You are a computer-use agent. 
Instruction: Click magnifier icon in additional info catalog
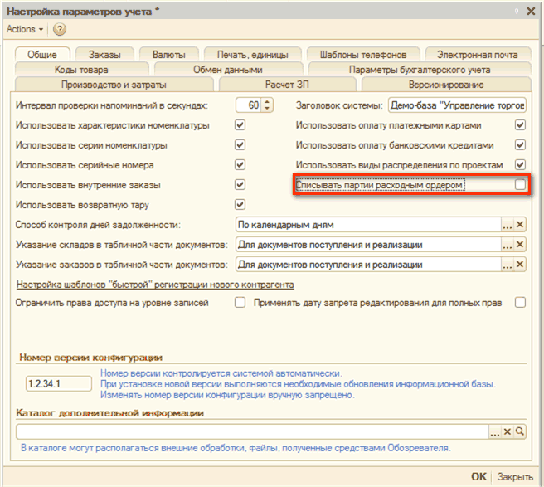click(520, 431)
